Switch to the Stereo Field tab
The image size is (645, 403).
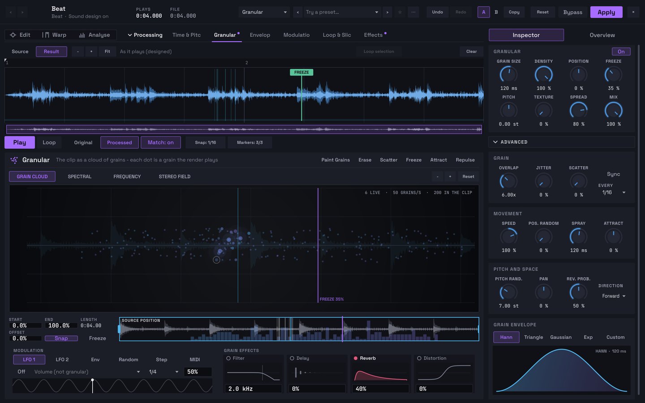pos(175,176)
